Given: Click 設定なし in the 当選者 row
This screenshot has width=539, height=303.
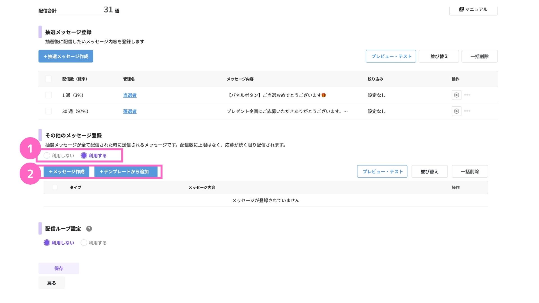Looking at the screenshot, I should coord(376,95).
